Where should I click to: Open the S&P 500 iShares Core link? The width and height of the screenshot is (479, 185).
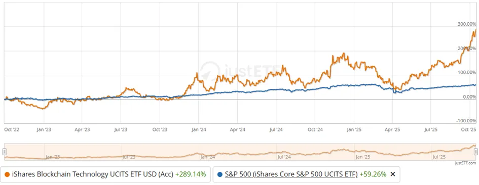click(x=291, y=174)
